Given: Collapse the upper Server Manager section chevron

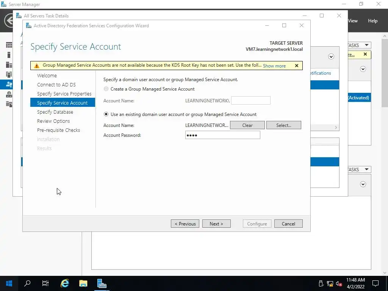Looking at the screenshot, I should (363, 69).
